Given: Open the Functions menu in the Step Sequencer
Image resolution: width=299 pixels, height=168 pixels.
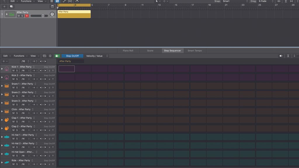Looking at the screenshot, I should tap(19, 56).
